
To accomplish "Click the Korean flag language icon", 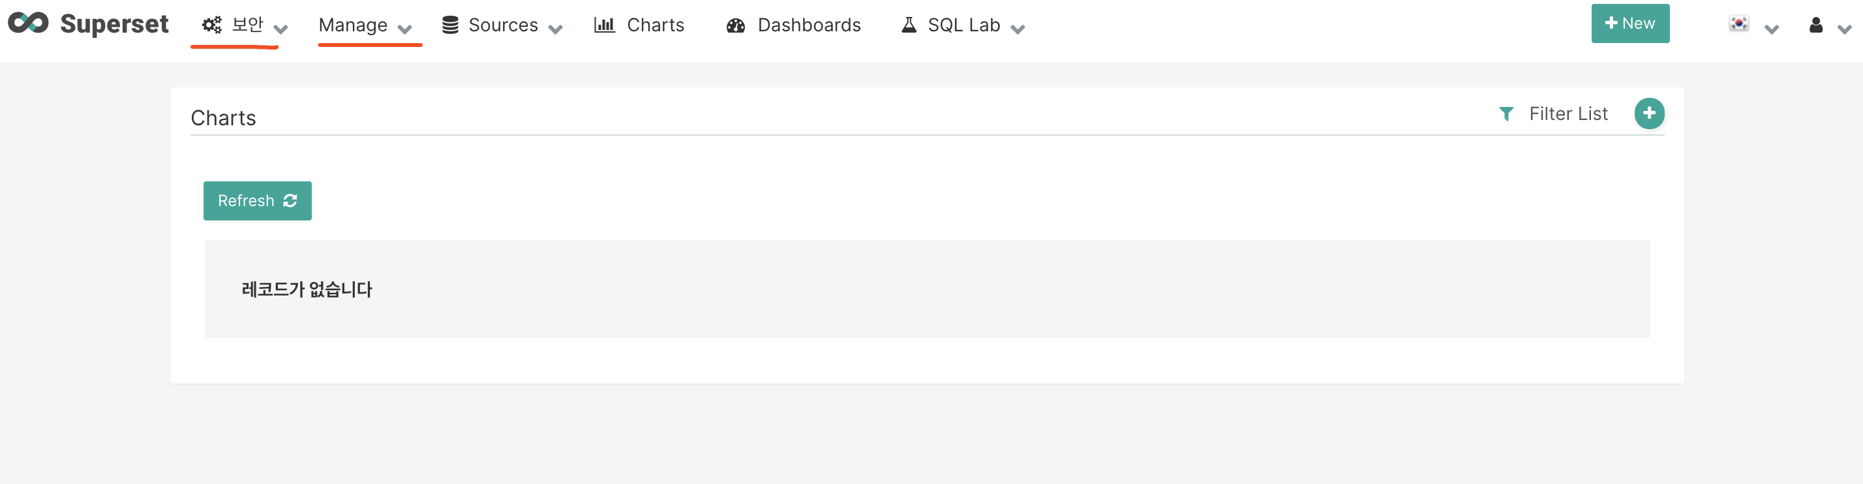I will [1738, 22].
